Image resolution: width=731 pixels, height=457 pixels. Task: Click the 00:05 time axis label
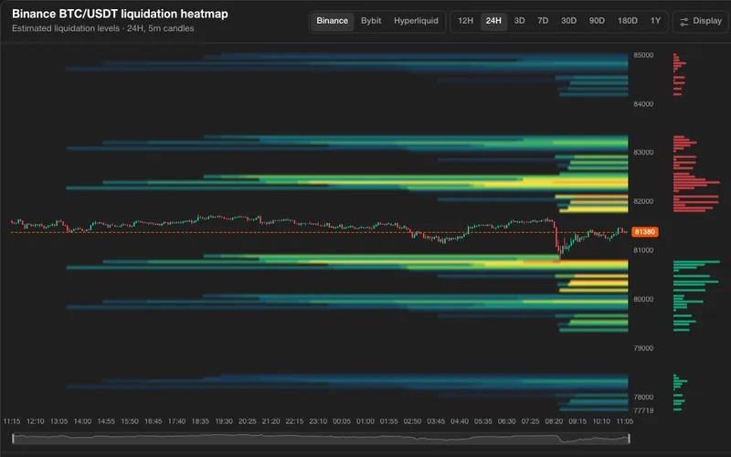pyautogui.click(x=342, y=421)
